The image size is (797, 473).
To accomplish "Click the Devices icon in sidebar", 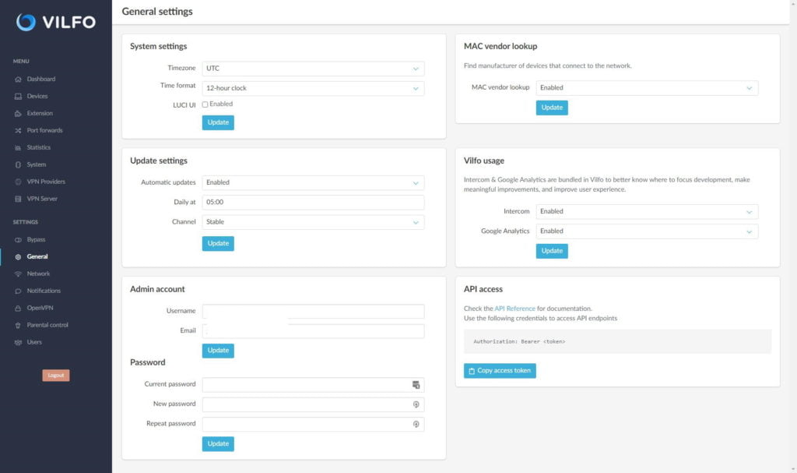I will tap(19, 97).
